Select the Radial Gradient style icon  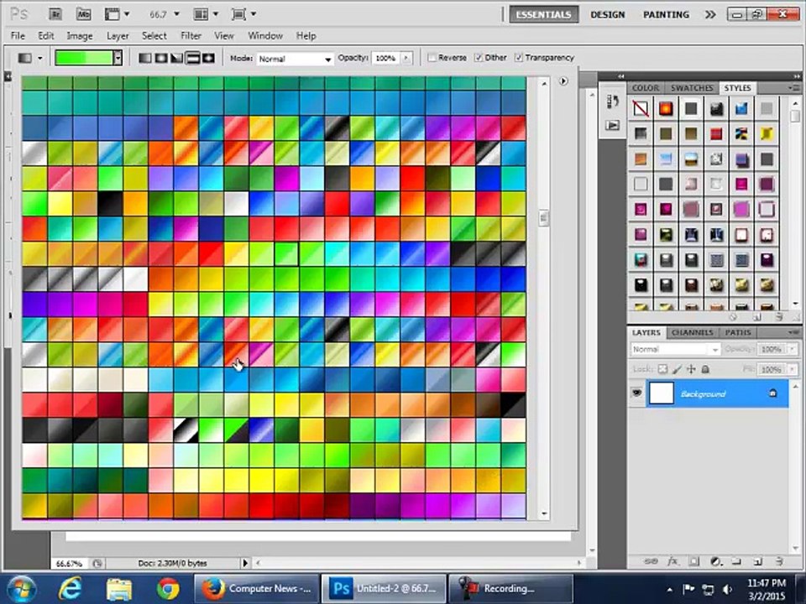coord(161,58)
